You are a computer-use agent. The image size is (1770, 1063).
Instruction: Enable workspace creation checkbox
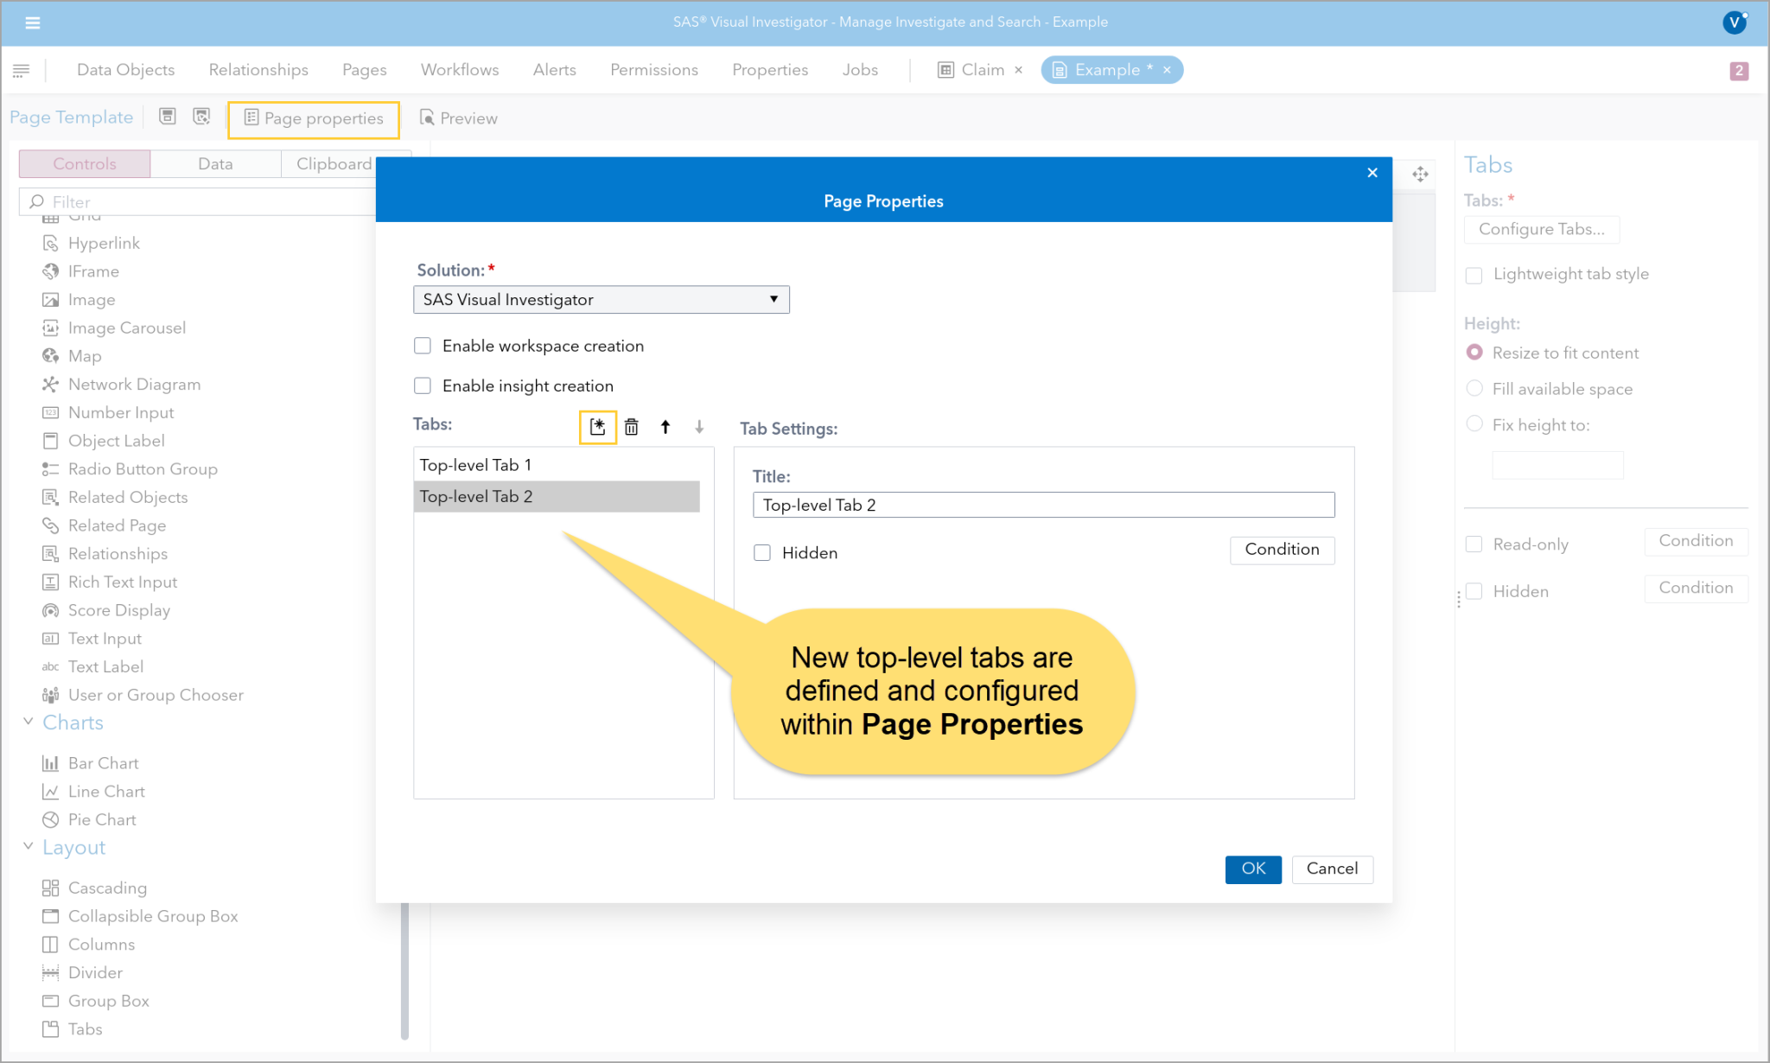(423, 346)
